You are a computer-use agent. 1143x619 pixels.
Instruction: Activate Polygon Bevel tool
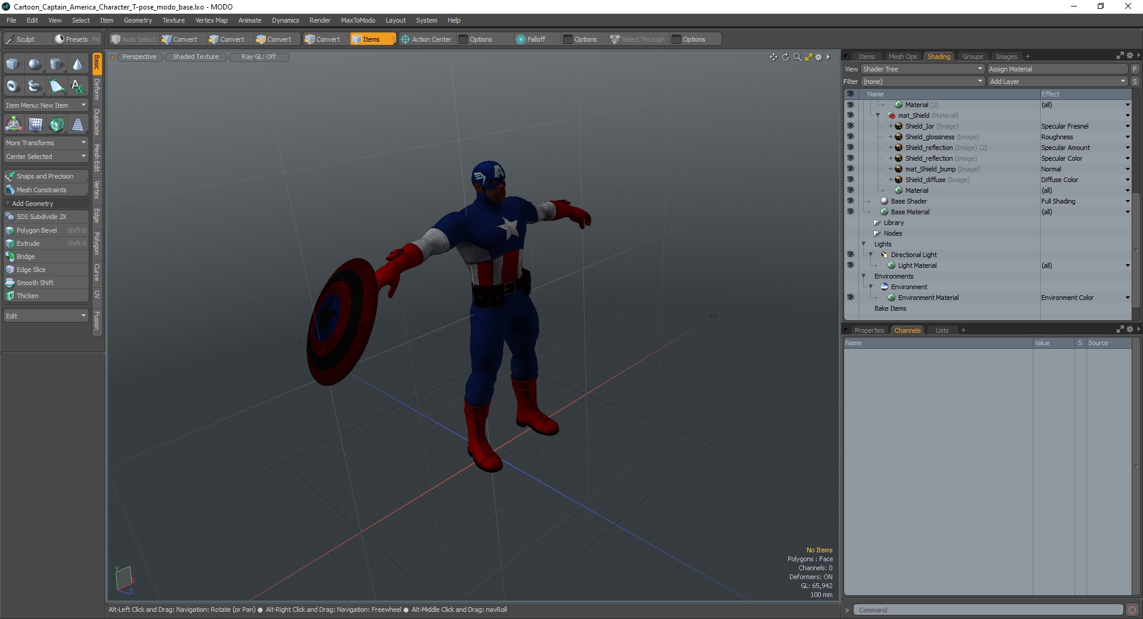pos(46,230)
